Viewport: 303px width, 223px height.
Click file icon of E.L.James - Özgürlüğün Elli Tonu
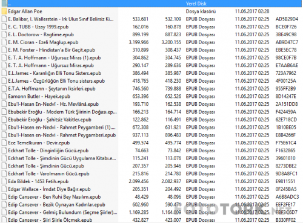pyautogui.click(x=4, y=81)
